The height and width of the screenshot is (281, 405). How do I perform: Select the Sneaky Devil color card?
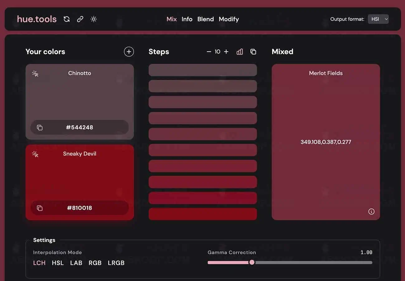(79, 174)
